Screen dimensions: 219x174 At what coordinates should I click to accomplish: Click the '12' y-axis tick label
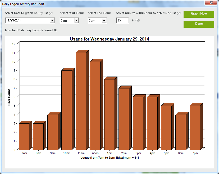(x=13, y=44)
